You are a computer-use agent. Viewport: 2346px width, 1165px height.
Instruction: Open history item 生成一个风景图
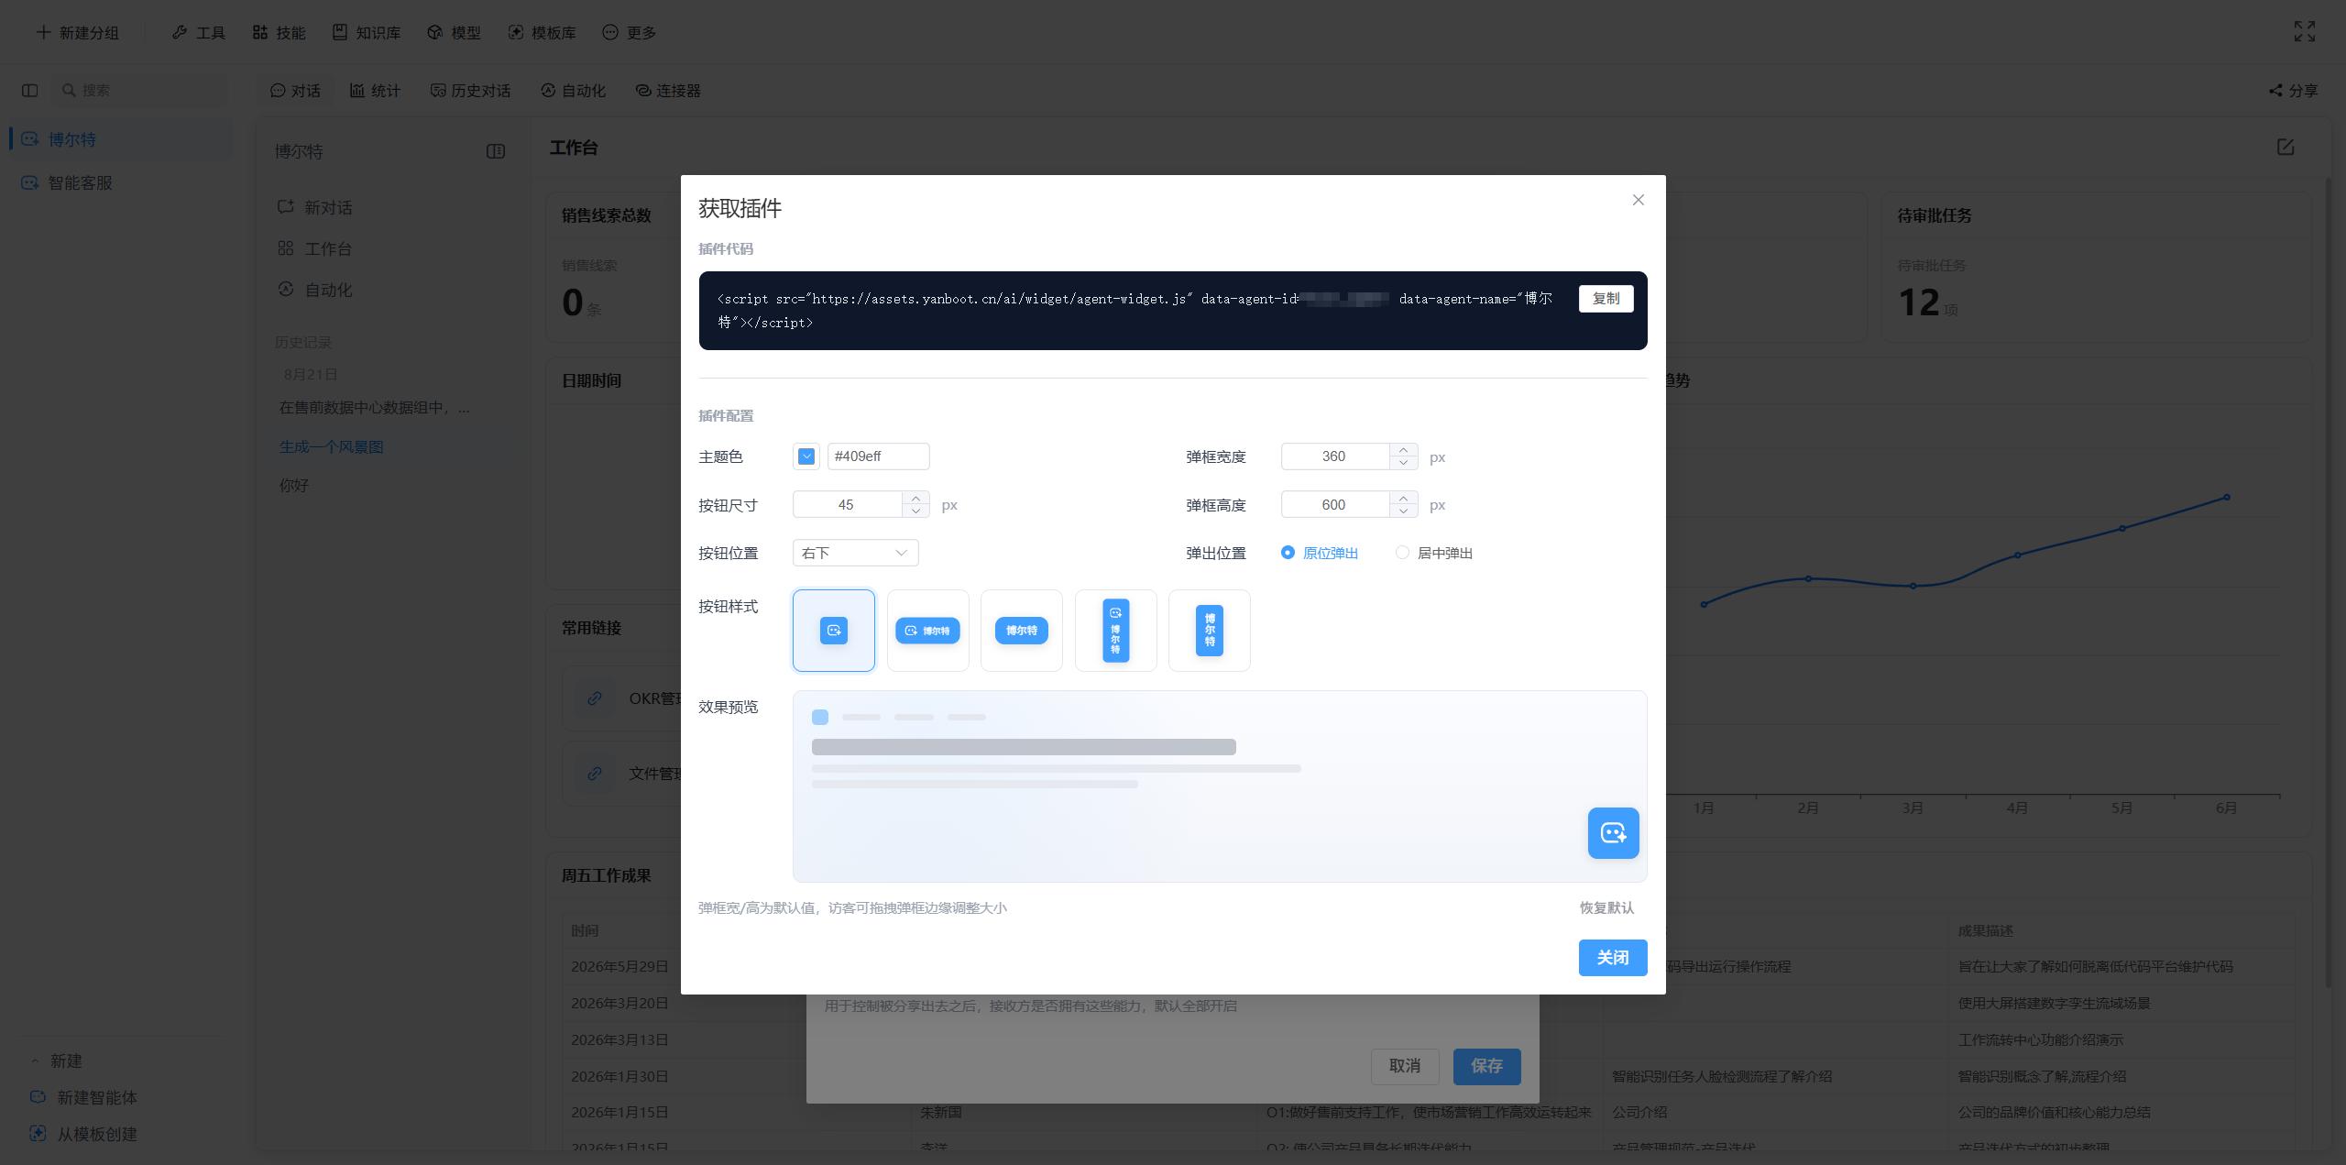click(332, 447)
